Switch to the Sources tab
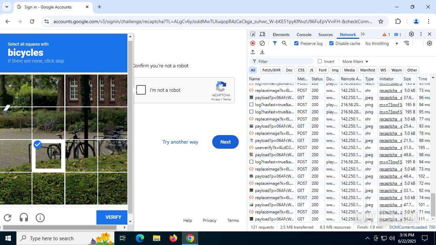 pyautogui.click(x=325, y=34)
